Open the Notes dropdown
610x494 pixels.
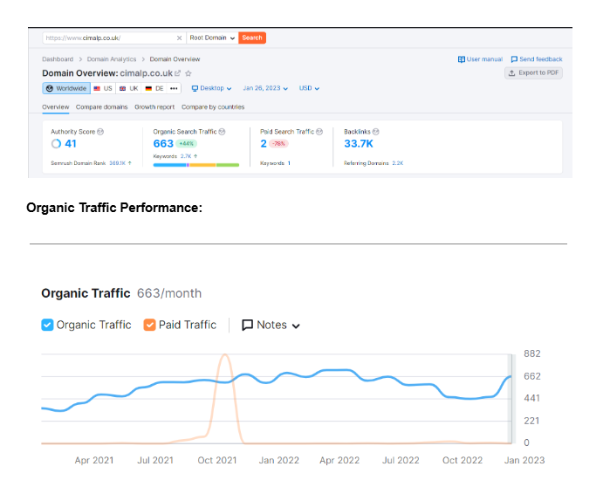point(271,326)
